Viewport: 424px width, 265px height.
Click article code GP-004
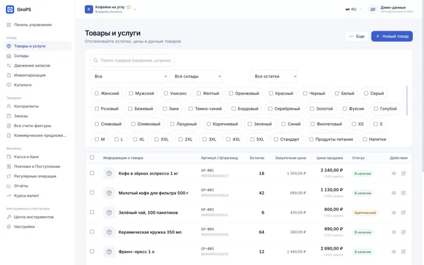pos(207,229)
